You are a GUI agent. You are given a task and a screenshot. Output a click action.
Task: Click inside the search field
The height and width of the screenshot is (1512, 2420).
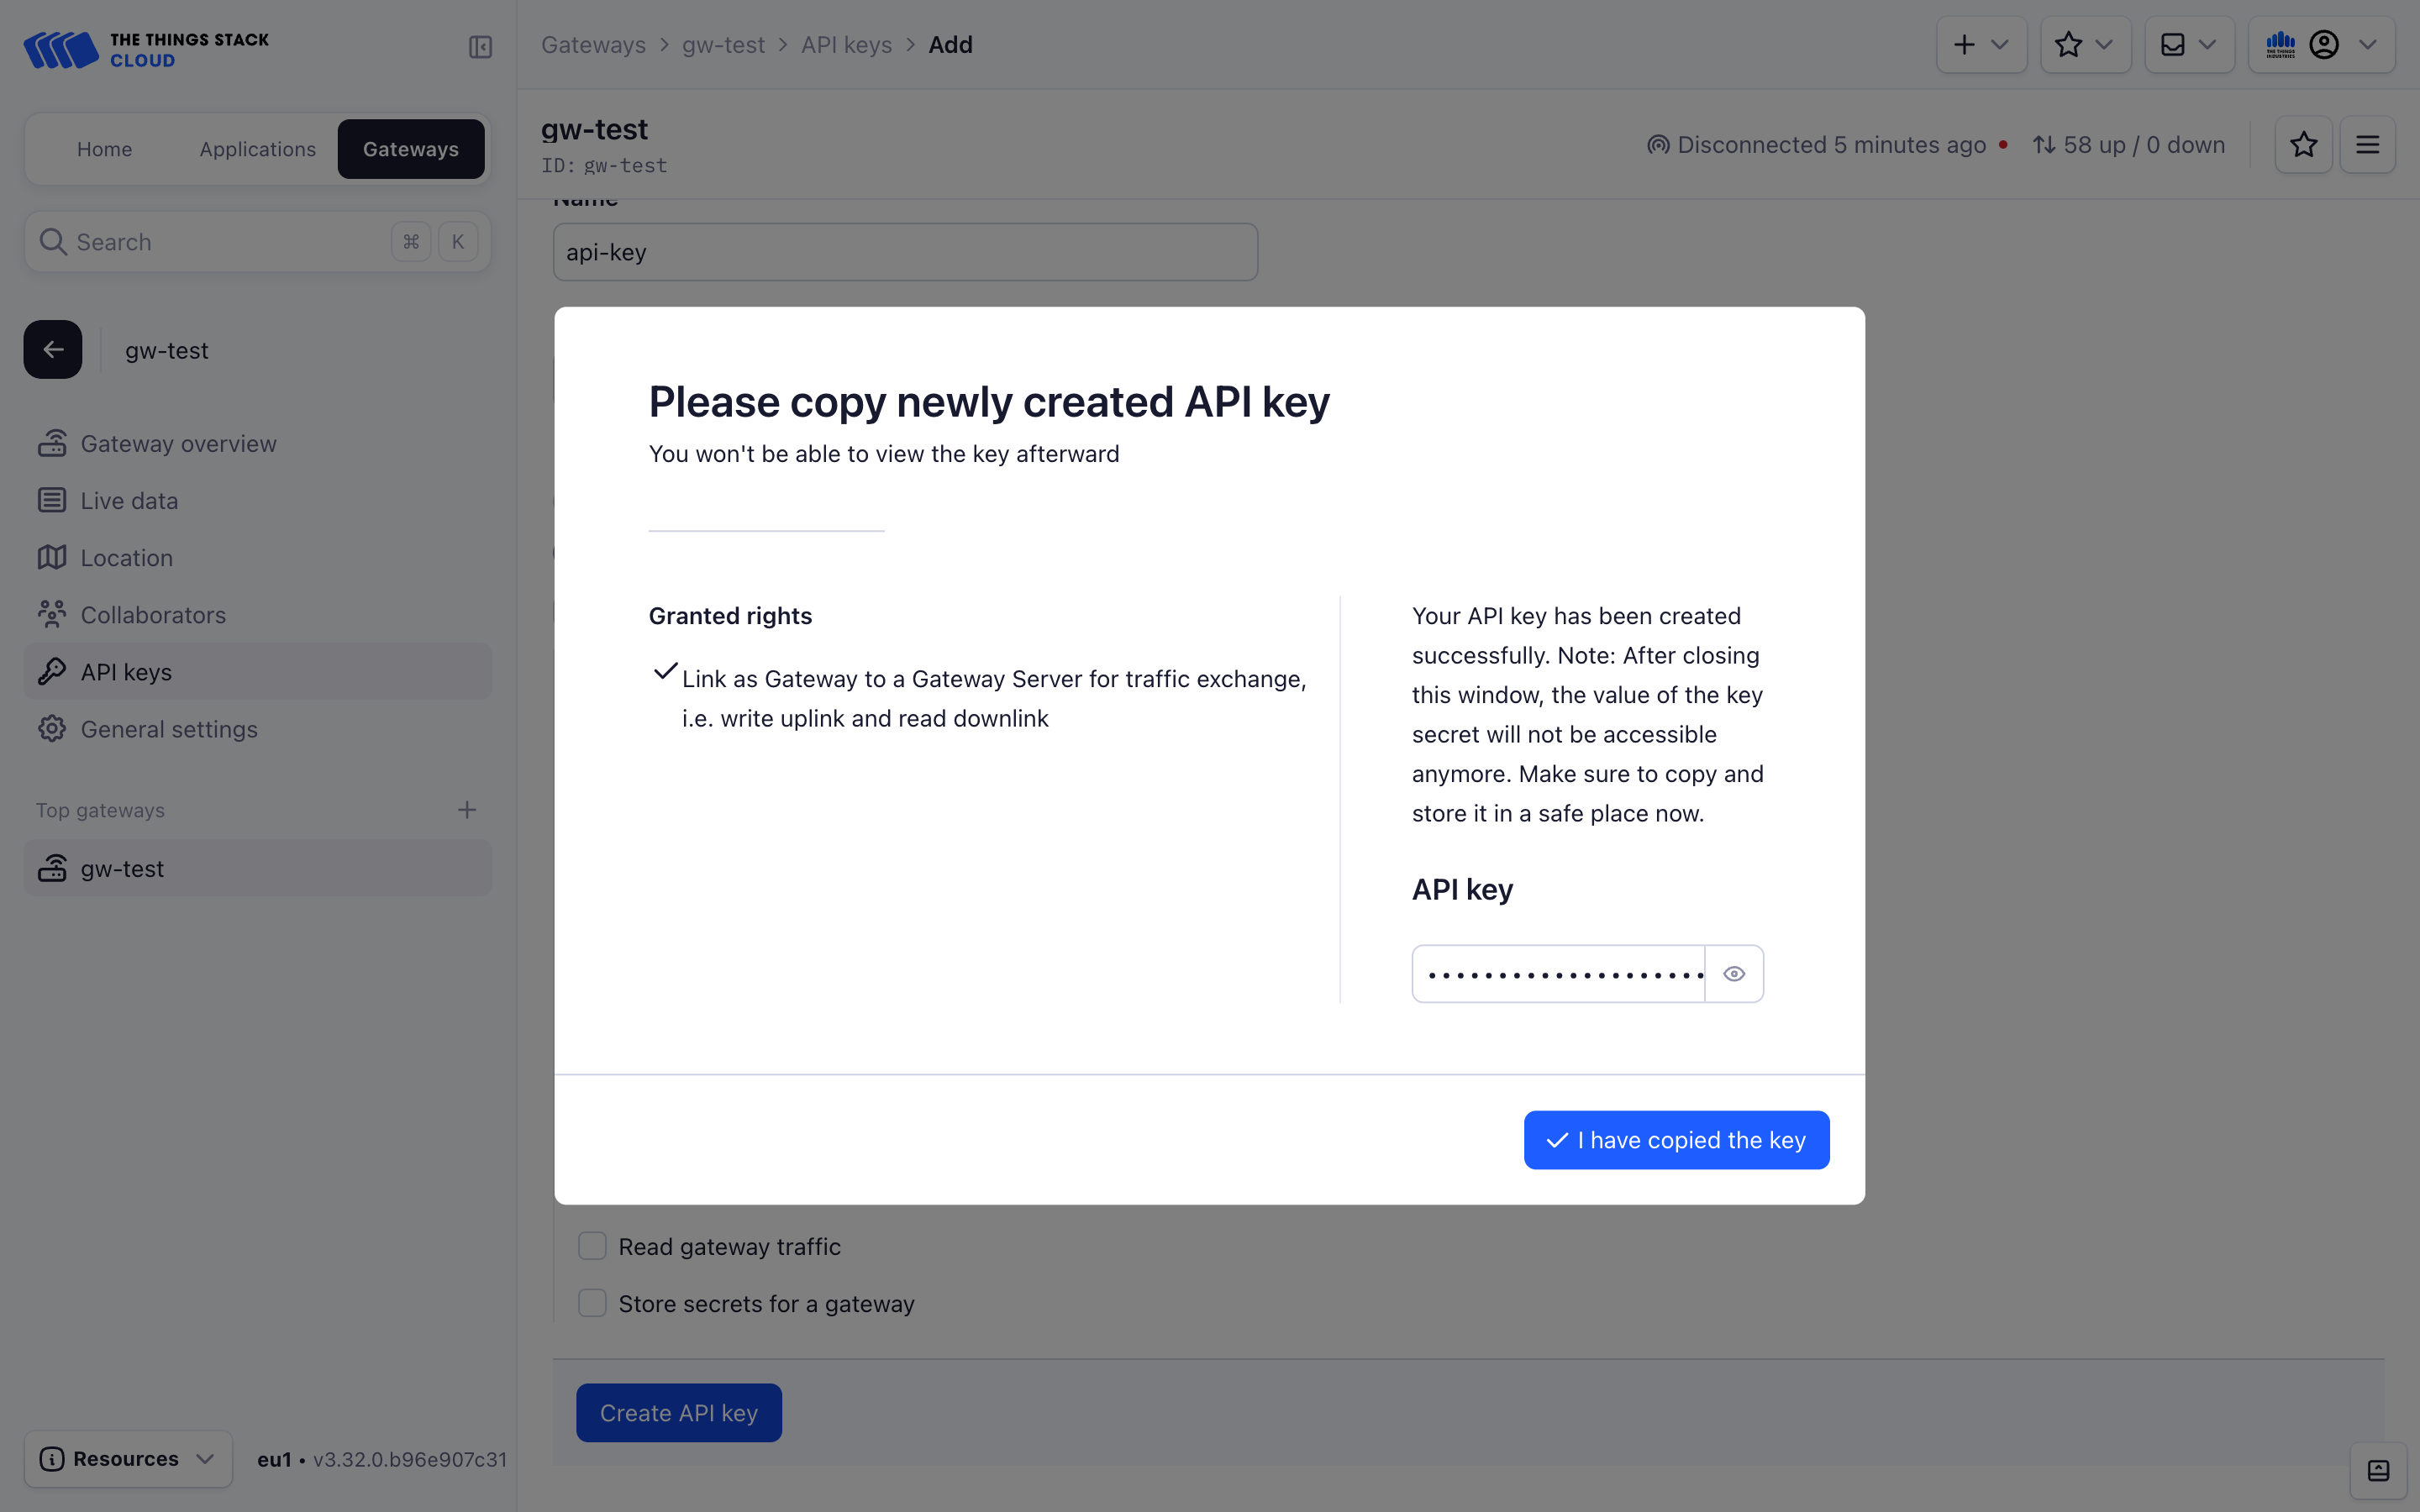(x=200, y=241)
